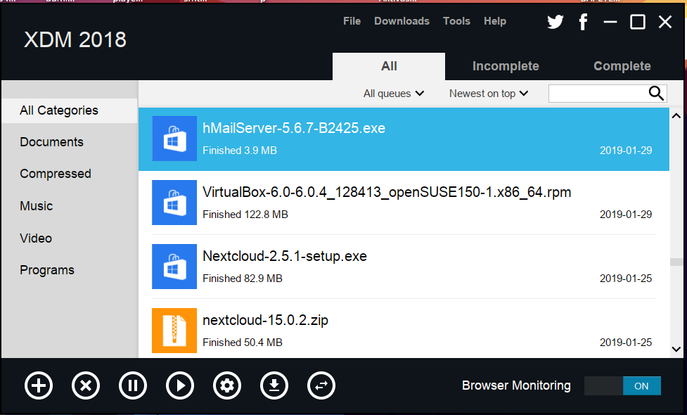Open the Newest on top sort dropdown

[x=489, y=94]
